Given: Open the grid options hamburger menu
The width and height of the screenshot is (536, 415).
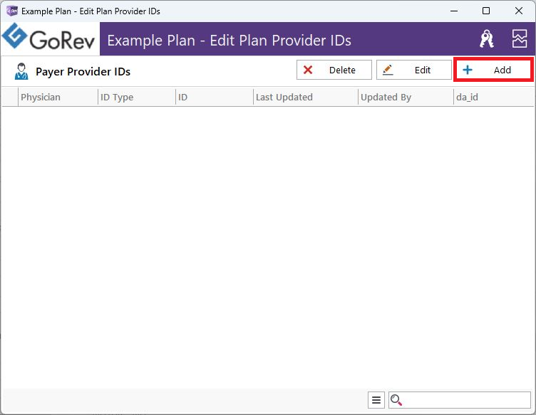Looking at the screenshot, I should (x=376, y=400).
